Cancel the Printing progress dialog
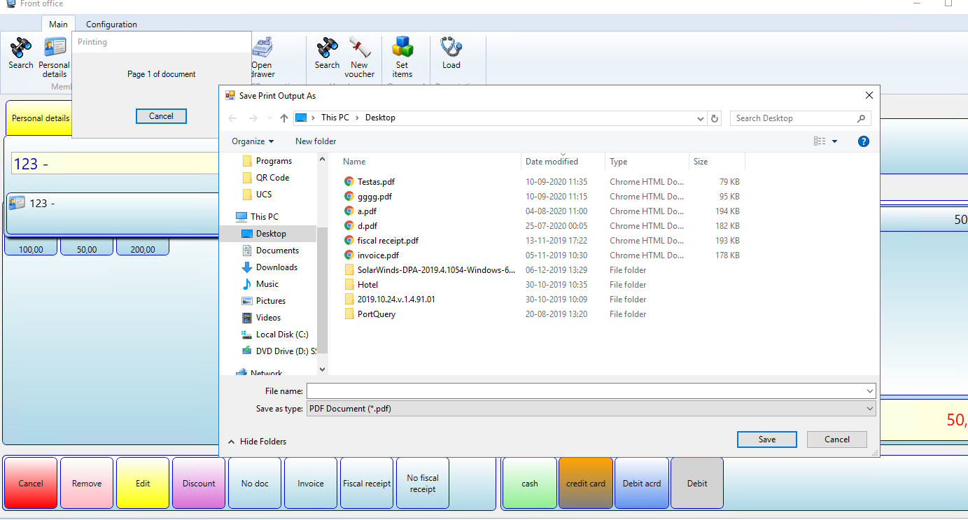Image resolution: width=968 pixels, height=520 pixels. click(x=161, y=116)
